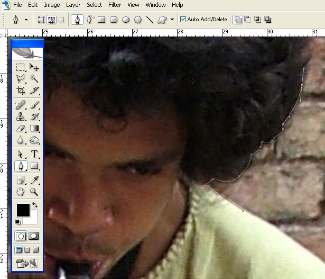Enable the Paths mode option button
This screenshot has width=325, height=279.
(x=51, y=20)
